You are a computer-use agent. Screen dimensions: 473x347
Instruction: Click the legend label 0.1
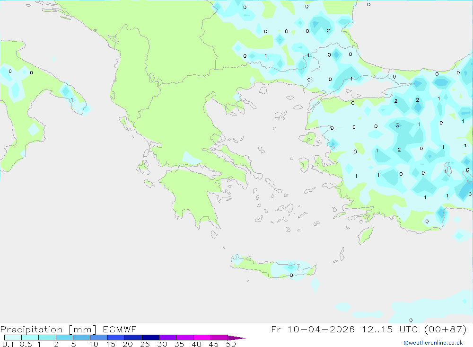[x=8, y=344]
